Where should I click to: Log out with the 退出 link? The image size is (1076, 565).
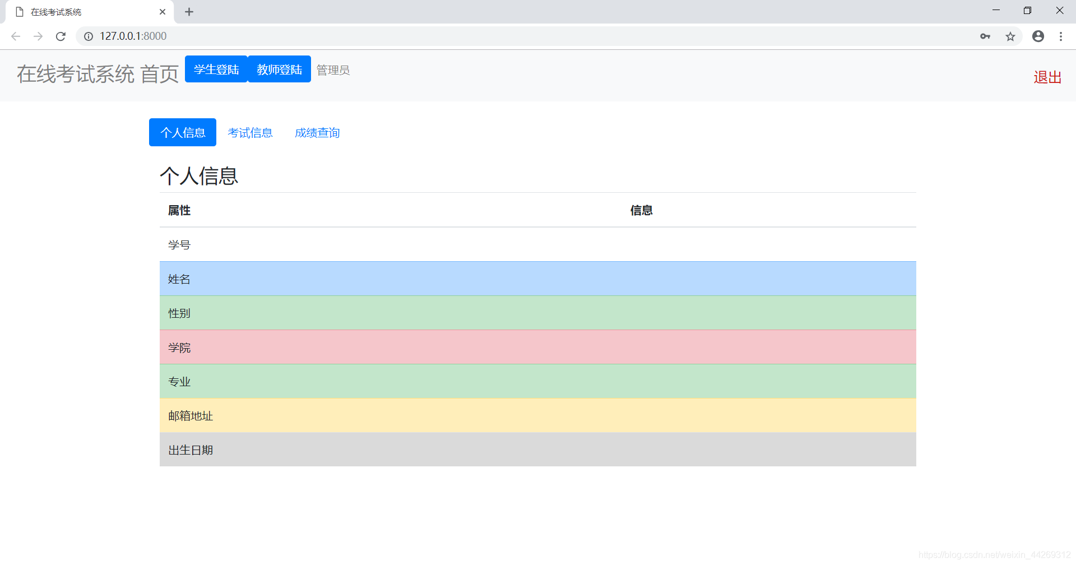pyautogui.click(x=1047, y=77)
